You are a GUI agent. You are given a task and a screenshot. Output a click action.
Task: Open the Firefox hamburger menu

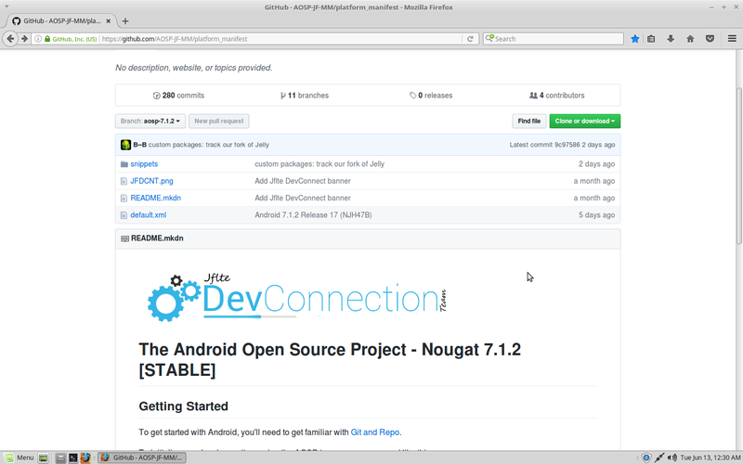pos(732,39)
